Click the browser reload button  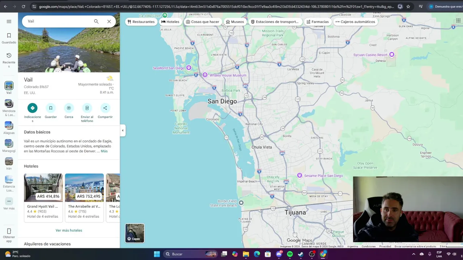tap(24, 6)
